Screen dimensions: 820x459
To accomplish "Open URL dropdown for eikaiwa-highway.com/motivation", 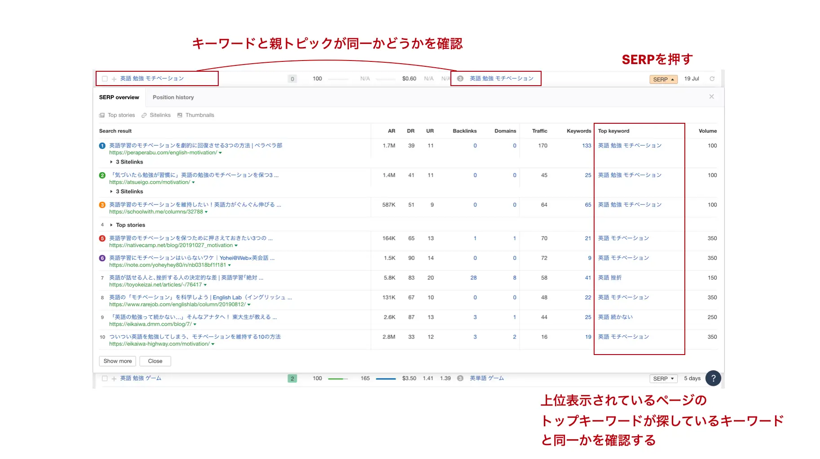I will tap(213, 344).
